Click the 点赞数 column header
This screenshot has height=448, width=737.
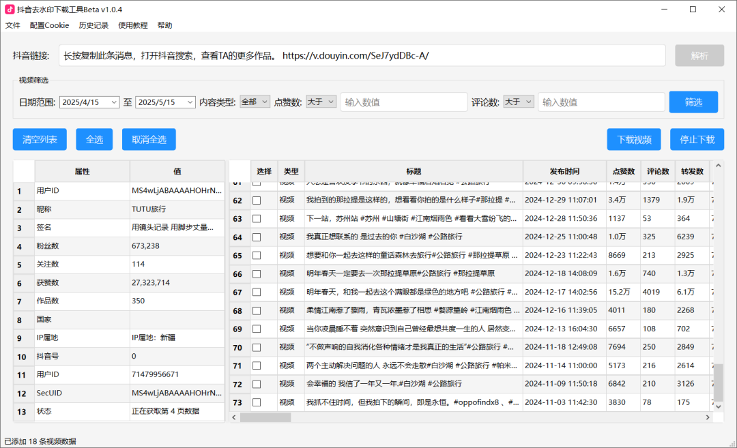[623, 171]
